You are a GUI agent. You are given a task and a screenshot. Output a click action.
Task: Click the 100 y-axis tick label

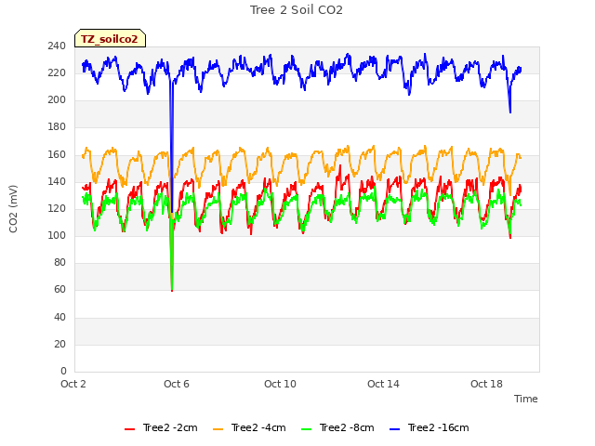[57, 235]
